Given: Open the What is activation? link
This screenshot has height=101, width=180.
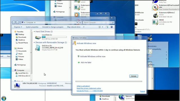Looking at the screenshot, I should (83, 86).
